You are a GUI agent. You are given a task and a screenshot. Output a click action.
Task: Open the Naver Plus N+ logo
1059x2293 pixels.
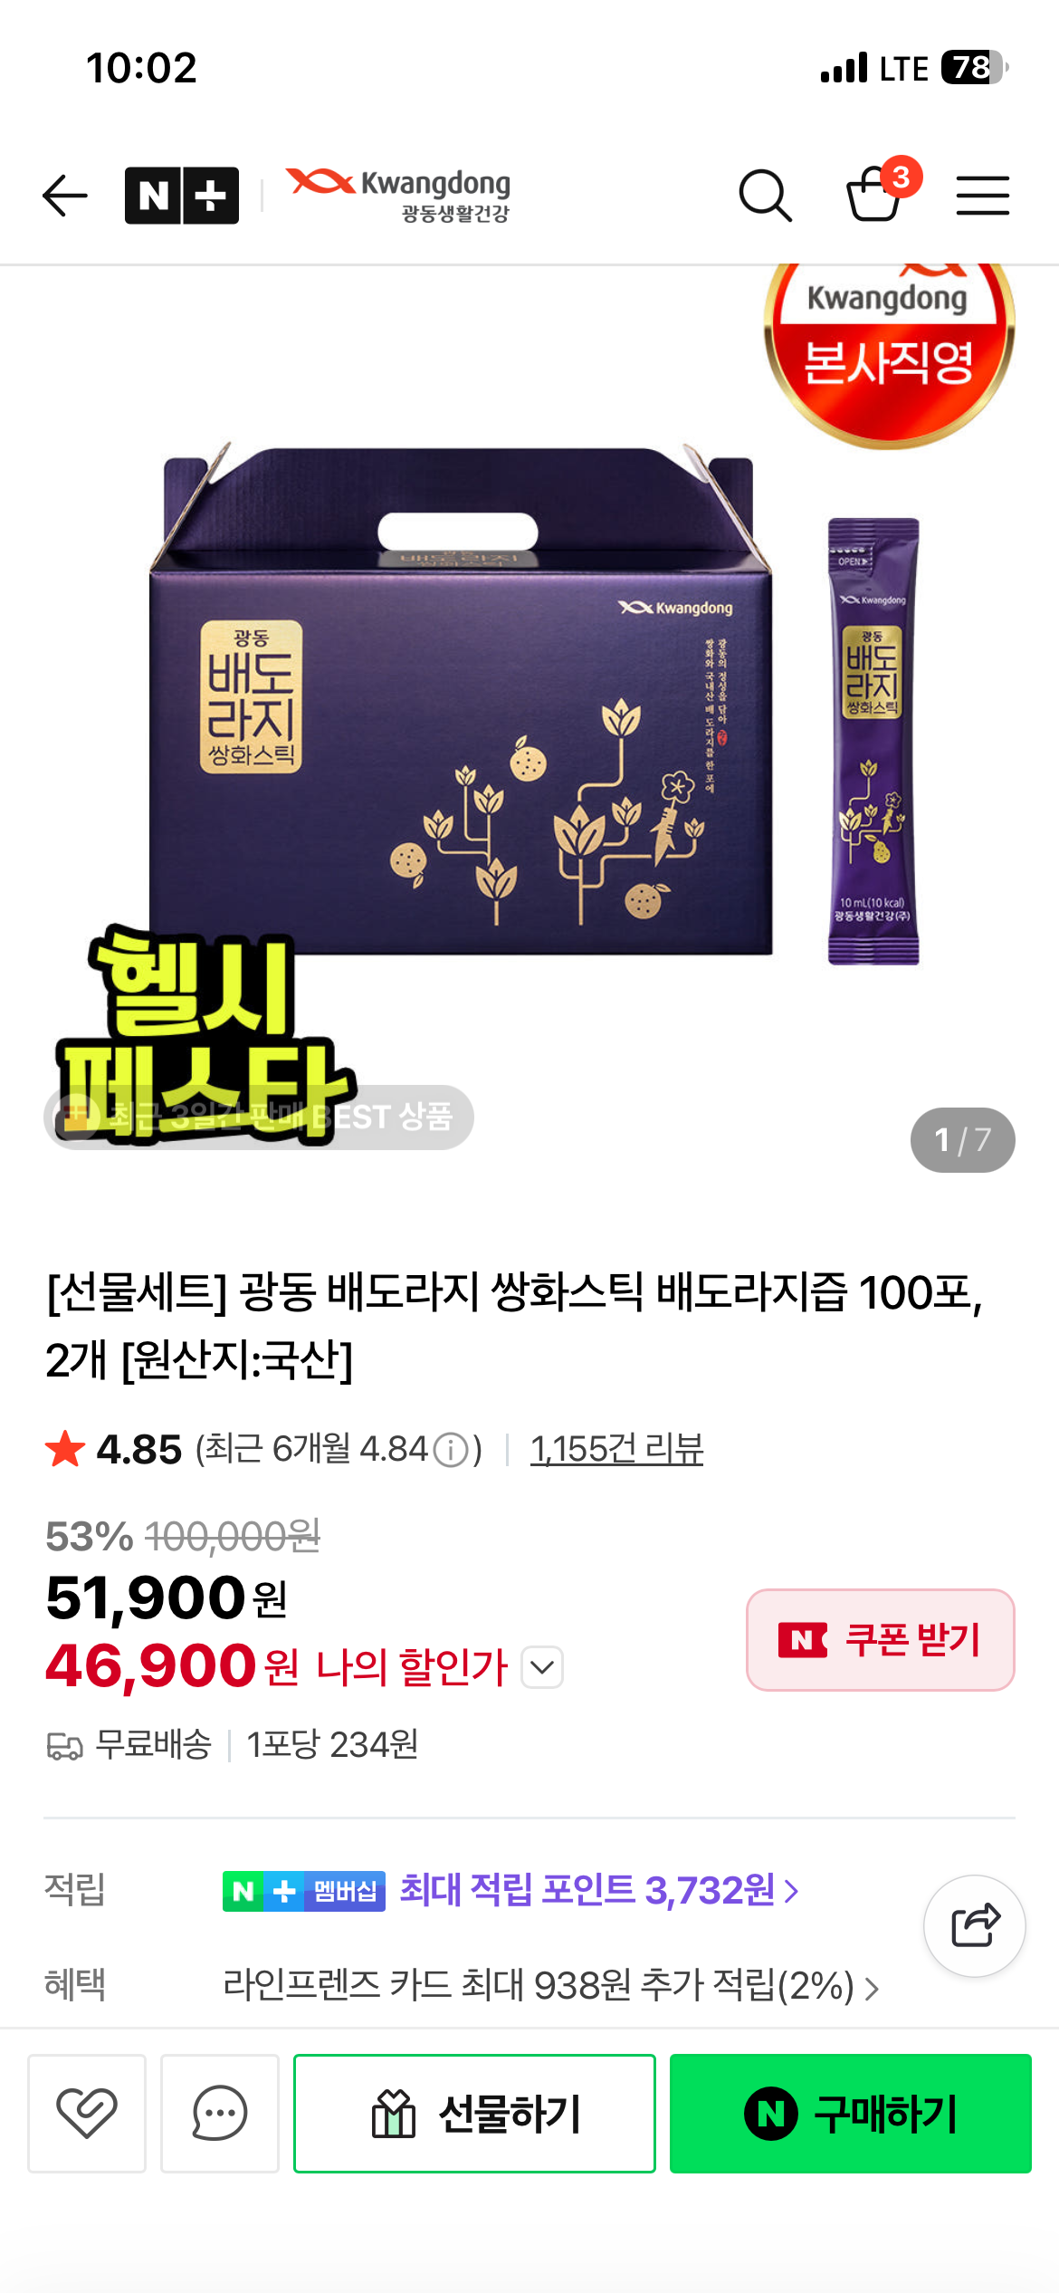tap(182, 196)
